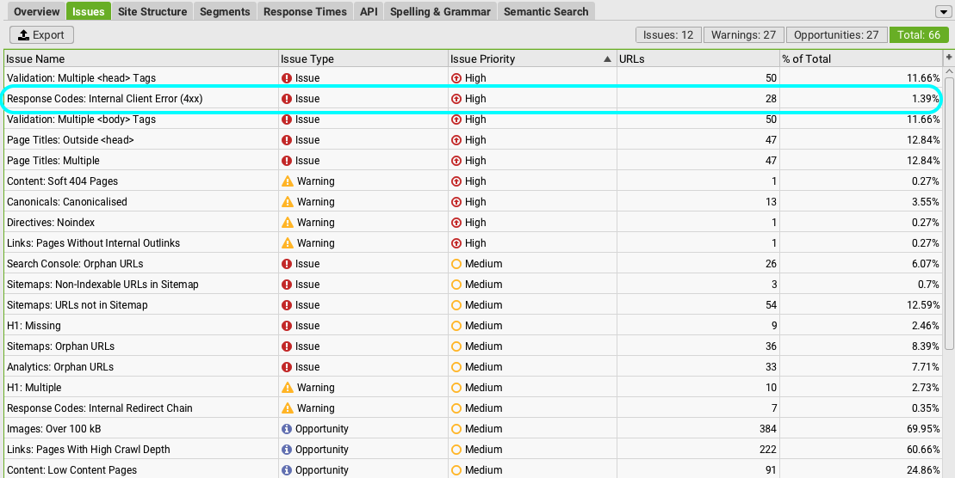Click Medium priority circle on Search Console: Orphan URLs
Screen dimensions: 955x478
point(456,264)
